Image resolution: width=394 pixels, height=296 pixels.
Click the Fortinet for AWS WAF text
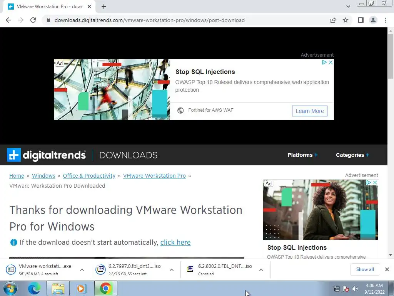point(210,110)
